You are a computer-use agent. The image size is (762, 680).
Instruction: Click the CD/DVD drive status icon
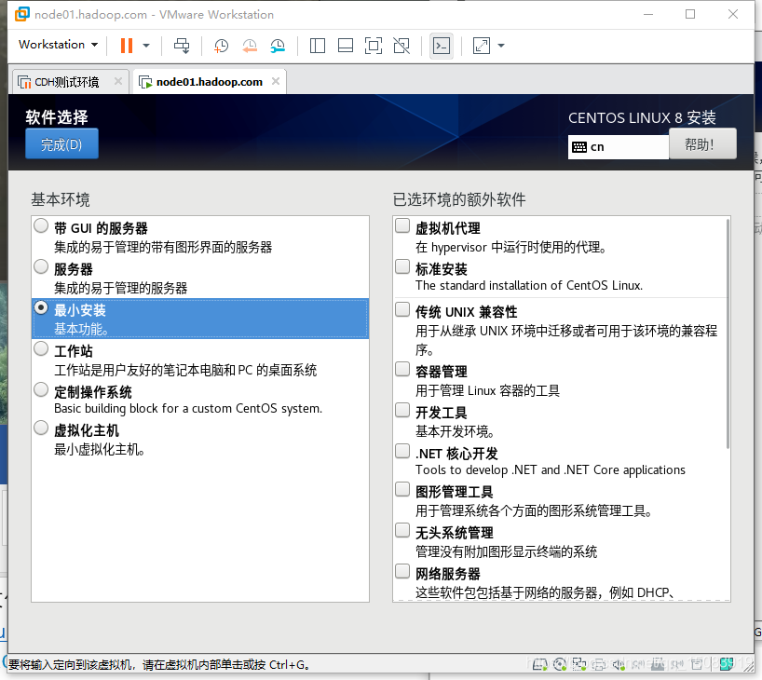pos(560,663)
